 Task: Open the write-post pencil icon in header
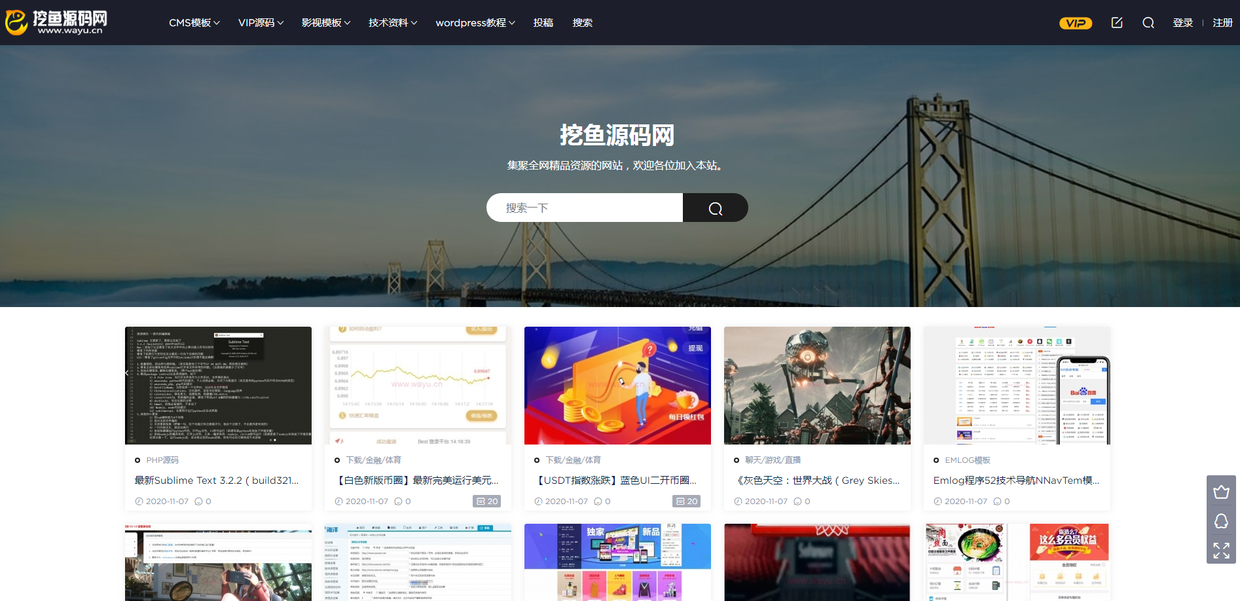tap(1117, 23)
